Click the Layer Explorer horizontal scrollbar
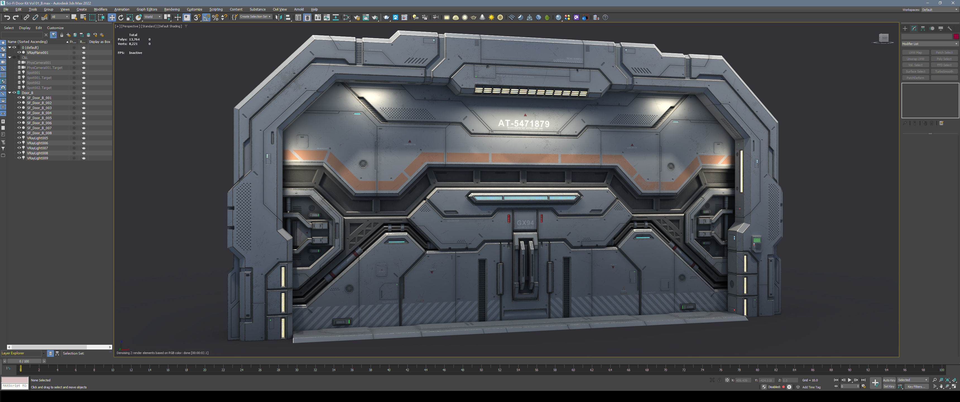This screenshot has width=960, height=402. point(60,347)
